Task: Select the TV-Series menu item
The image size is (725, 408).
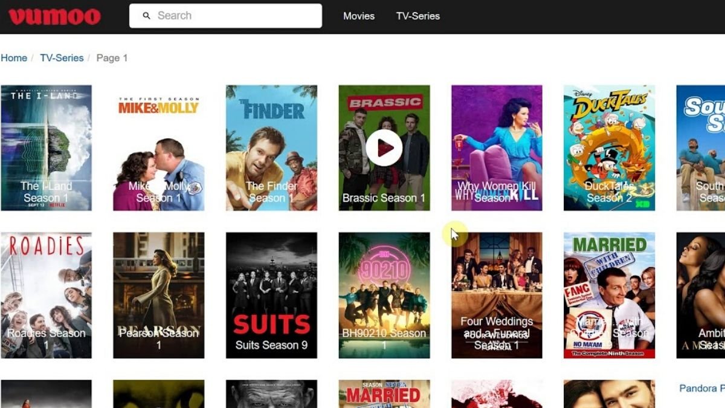Action: coord(417,16)
